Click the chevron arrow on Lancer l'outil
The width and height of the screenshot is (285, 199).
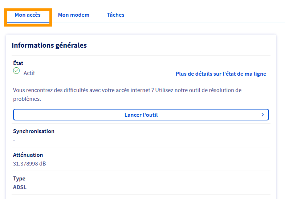[262, 115]
